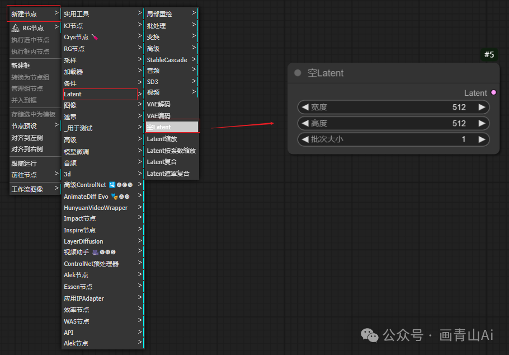Screen dimensions: 509x355
Task: Open 局部重绘 Latent submenu
Action: point(171,14)
